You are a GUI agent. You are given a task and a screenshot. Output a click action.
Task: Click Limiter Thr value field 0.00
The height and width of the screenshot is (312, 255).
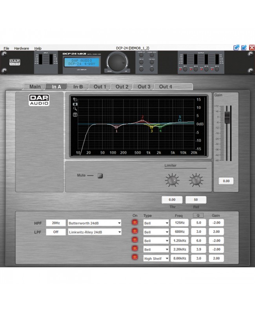(x=172, y=200)
